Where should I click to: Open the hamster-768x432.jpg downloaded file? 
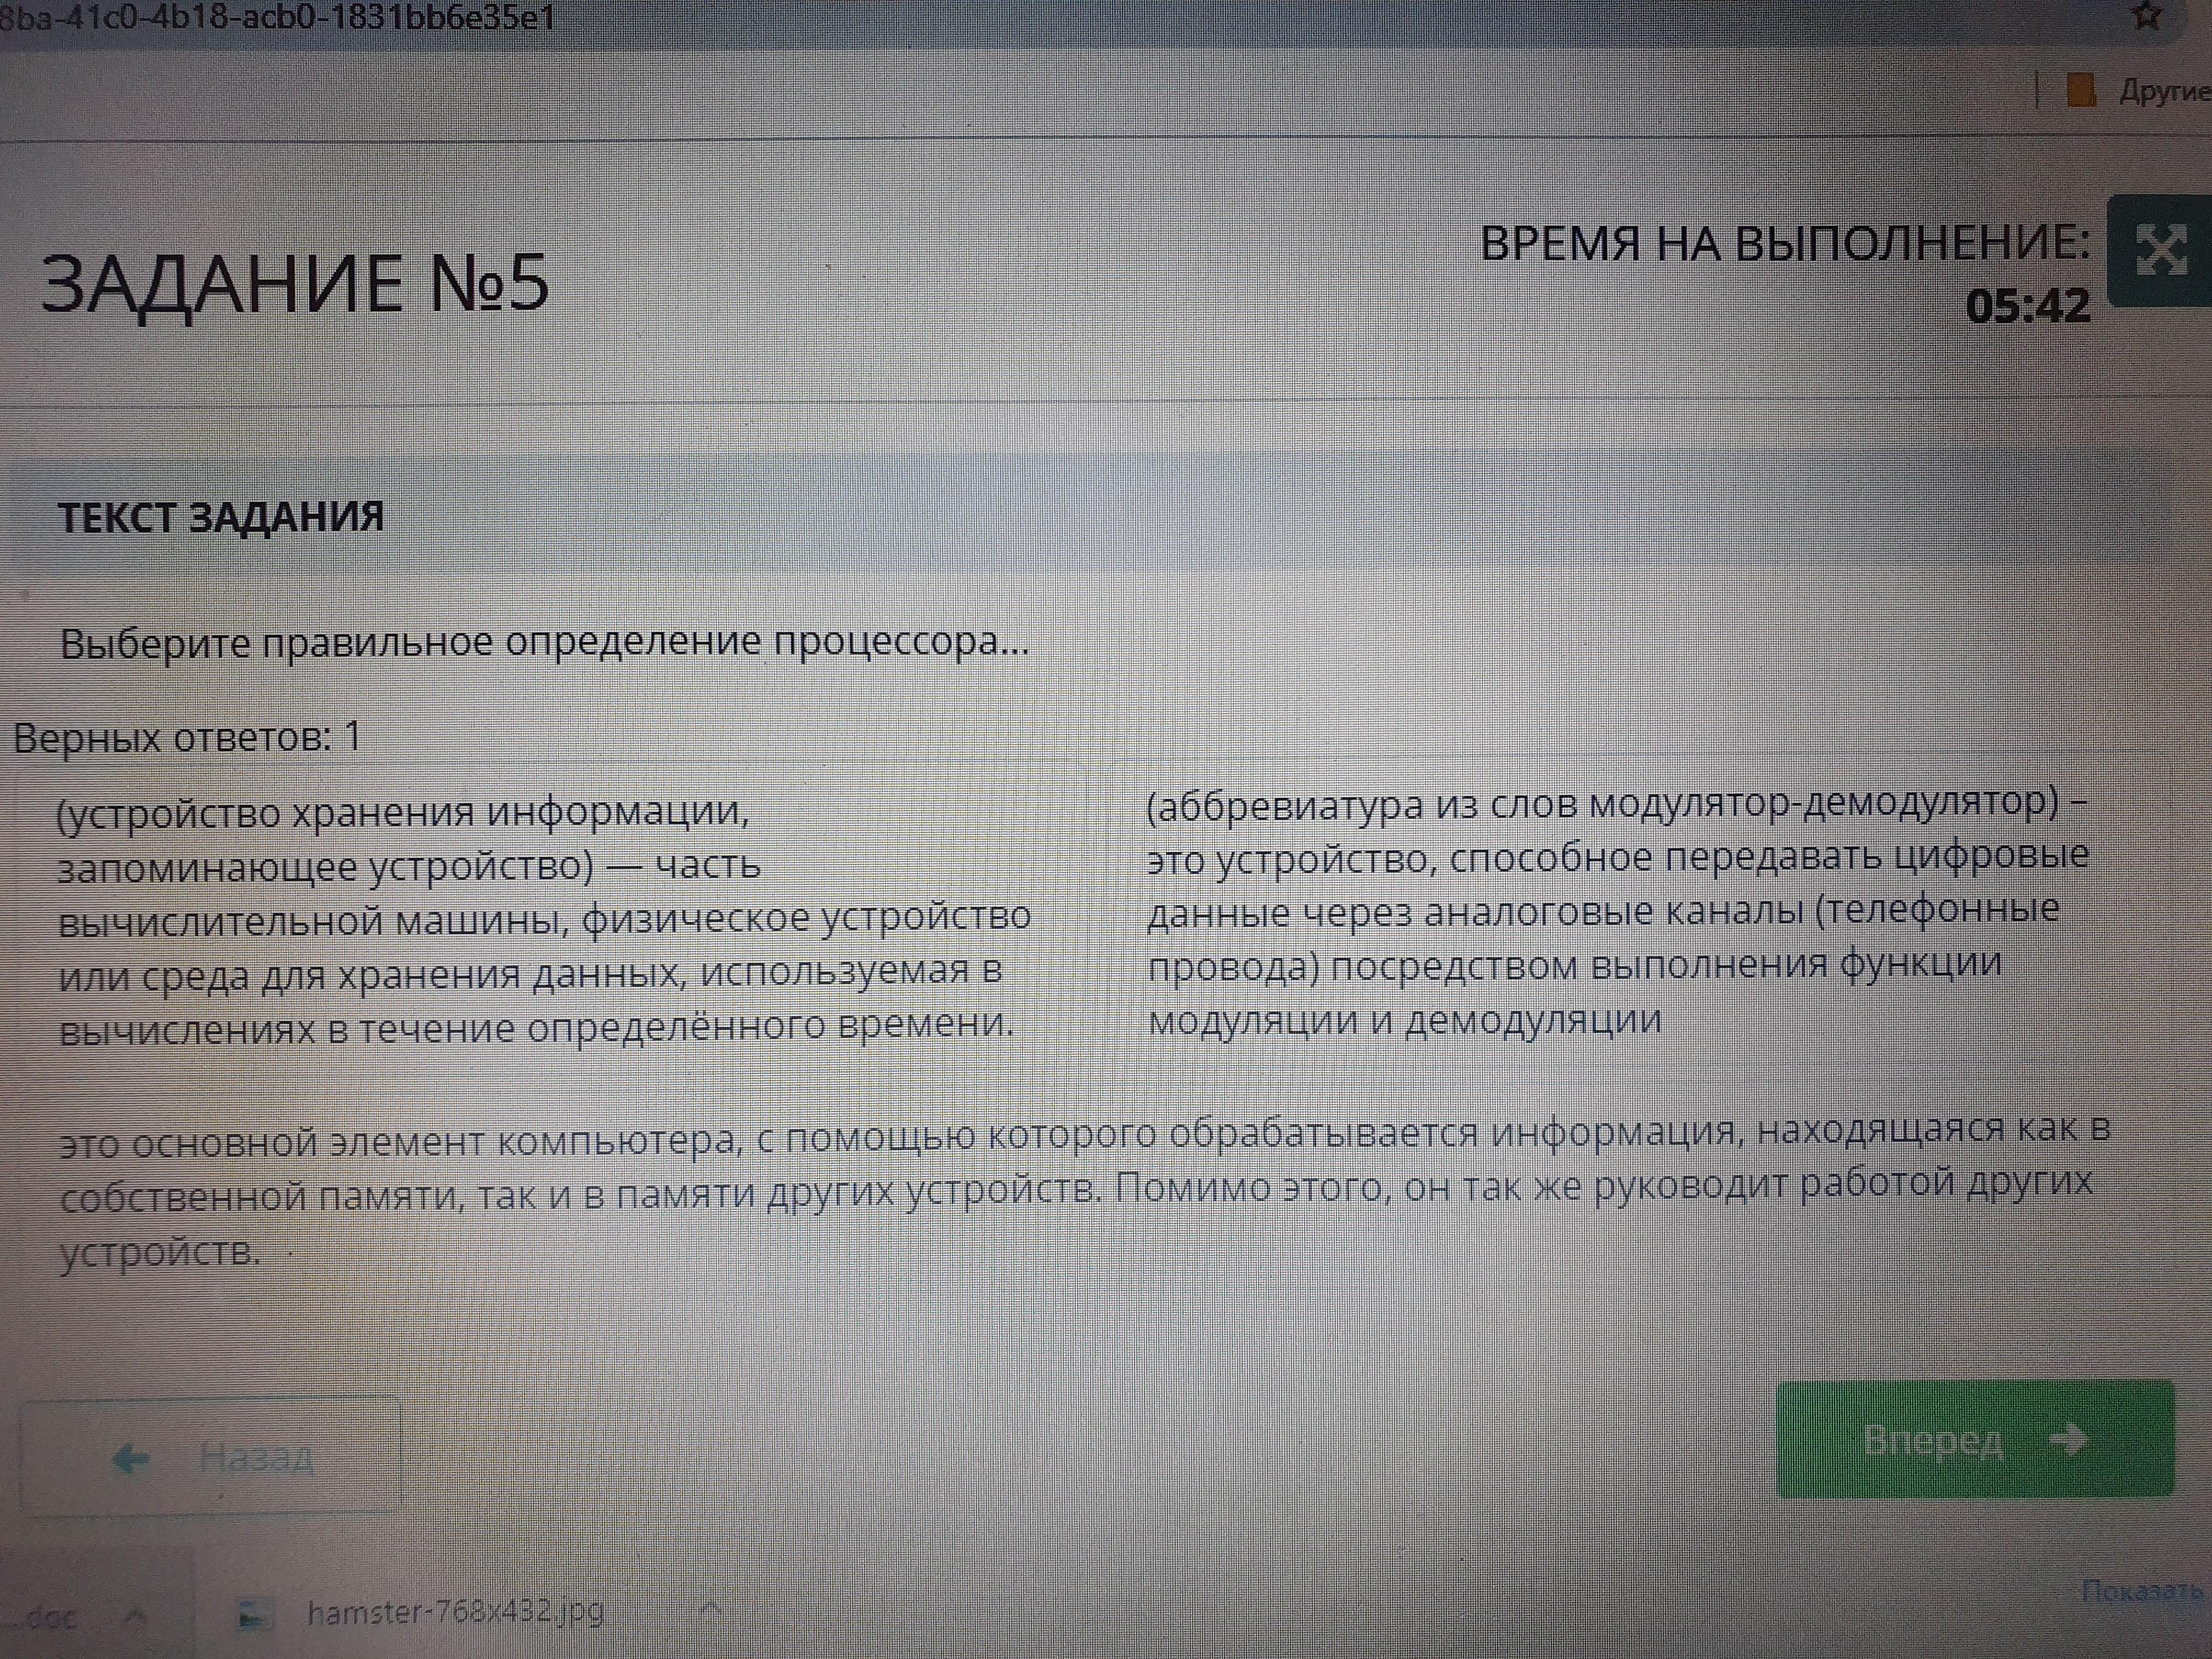tap(455, 1612)
